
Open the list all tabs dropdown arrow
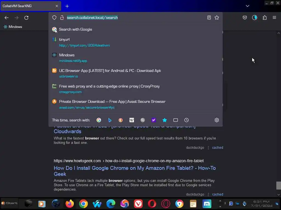click(247, 6)
